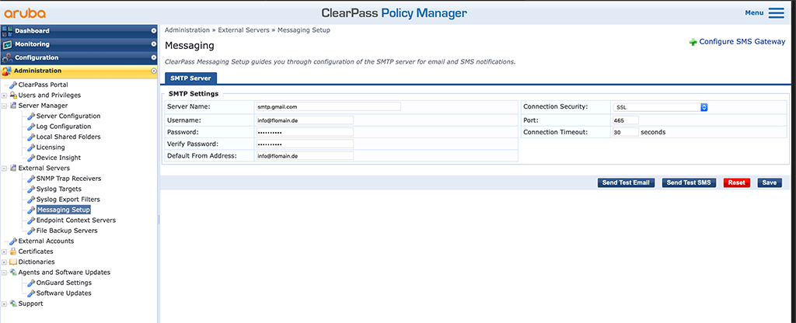Click the wrench icon beside Server Configuration
The width and height of the screenshot is (796, 323).
coord(31,116)
